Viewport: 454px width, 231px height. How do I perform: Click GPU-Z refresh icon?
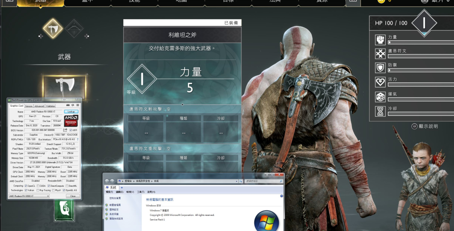tap(73, 105)
